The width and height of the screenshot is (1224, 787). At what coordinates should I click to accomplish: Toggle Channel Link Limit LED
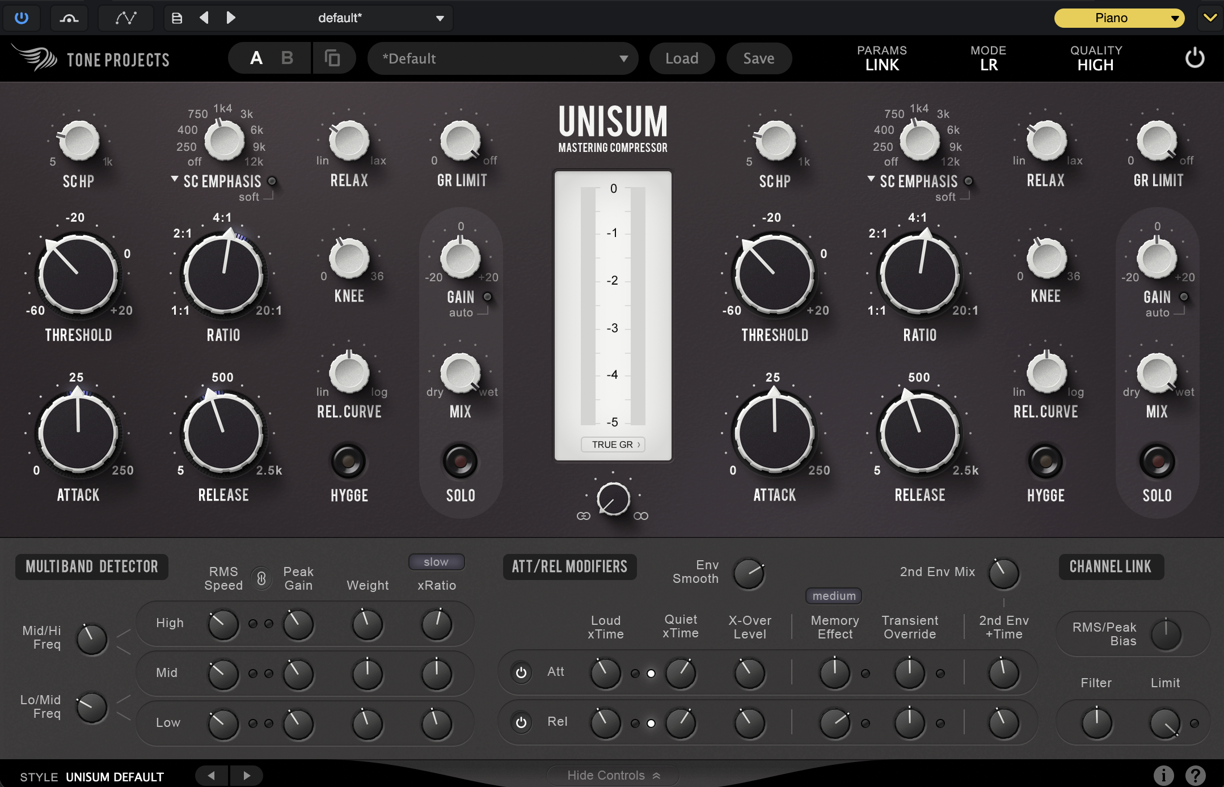point(1195,723)
